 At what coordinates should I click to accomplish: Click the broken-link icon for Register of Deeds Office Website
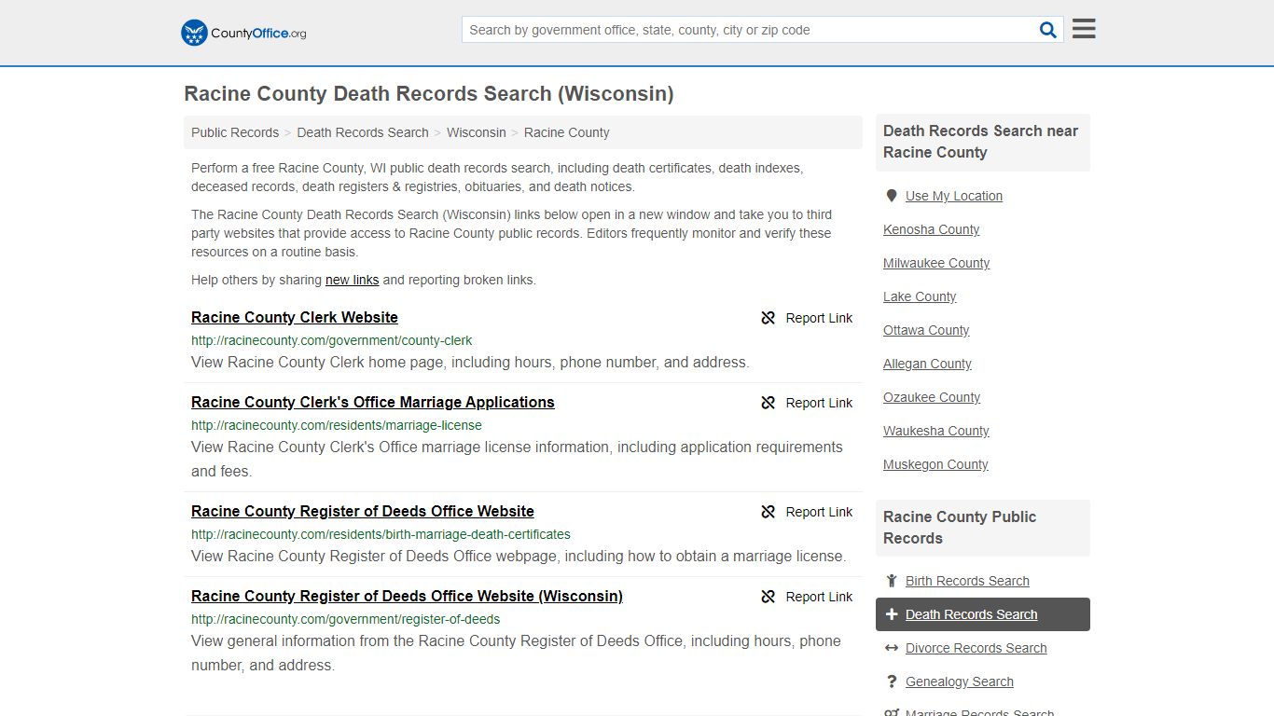(x=769, y=512)
